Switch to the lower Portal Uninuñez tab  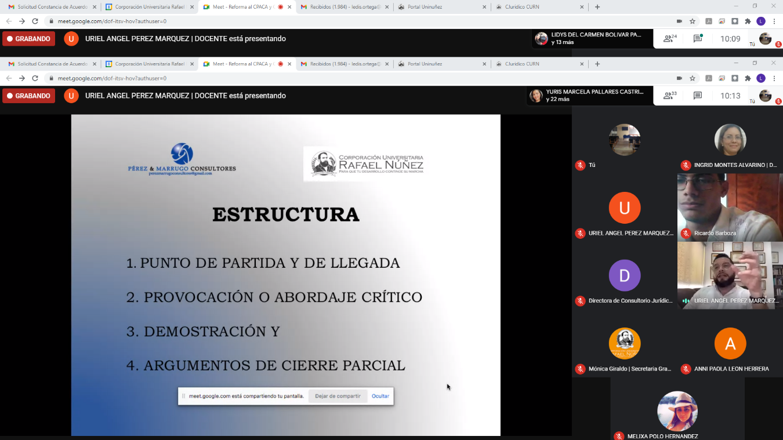(441, 64)
